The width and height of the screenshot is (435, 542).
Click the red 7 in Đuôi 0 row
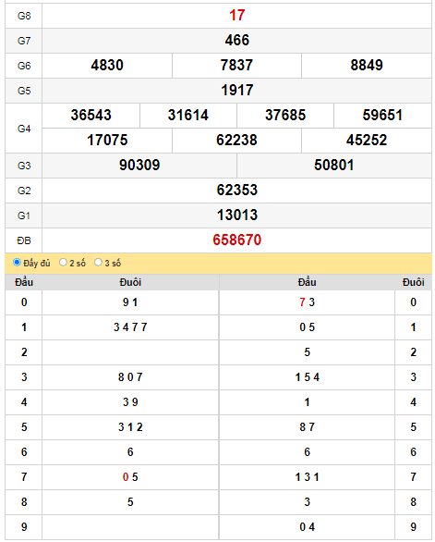(x=302, y=302)
